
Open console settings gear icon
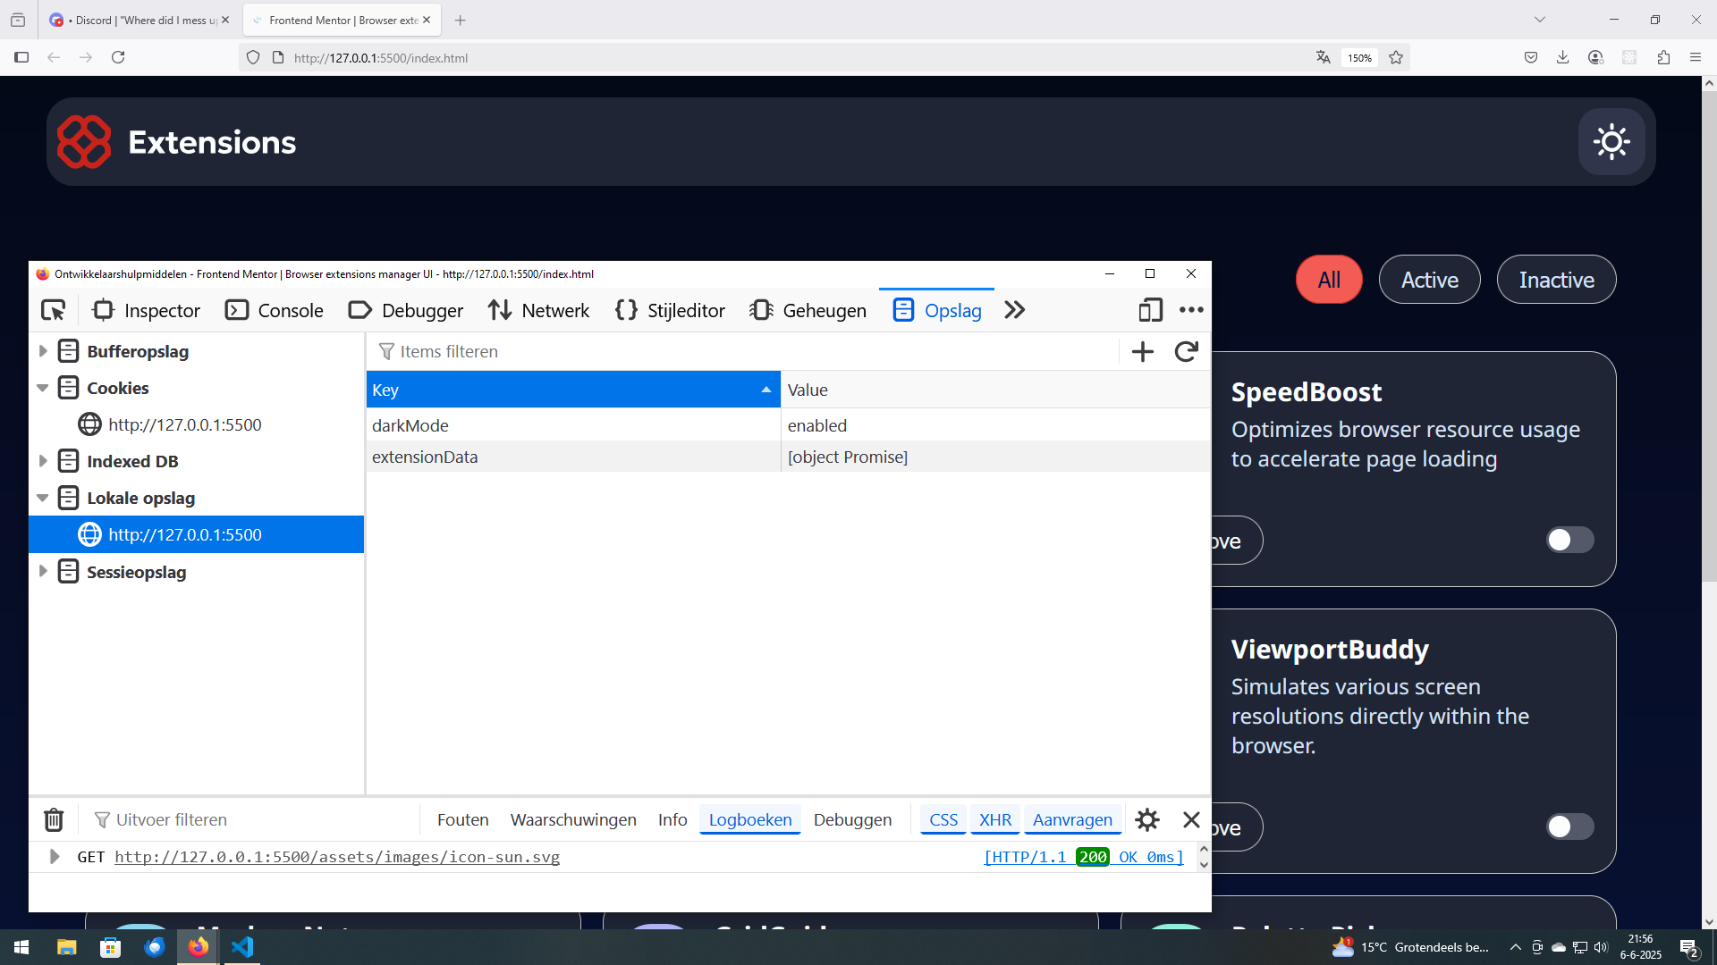coord(1147,819)
